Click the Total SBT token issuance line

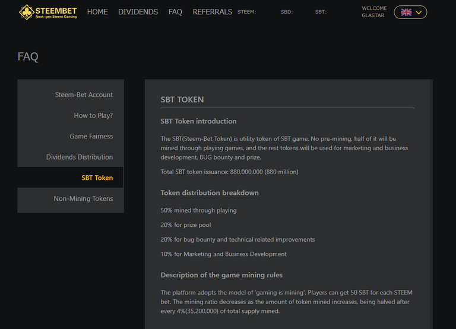[x=229, y=172]
